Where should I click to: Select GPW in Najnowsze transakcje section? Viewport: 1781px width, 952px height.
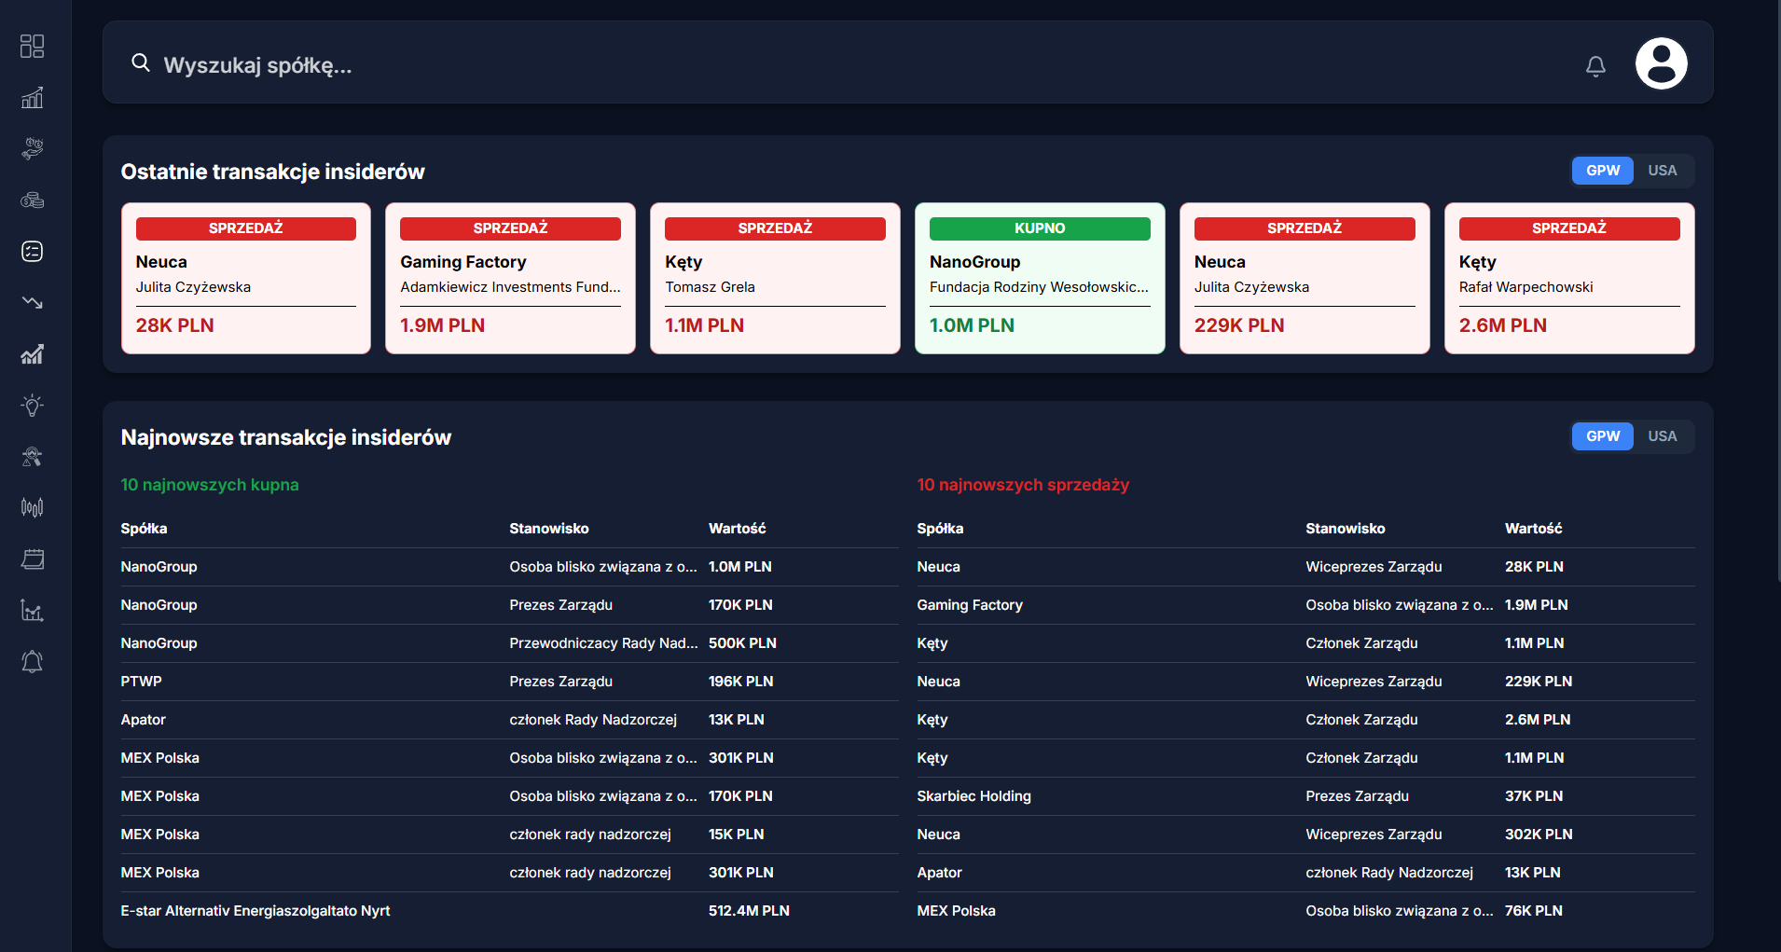1602,436
